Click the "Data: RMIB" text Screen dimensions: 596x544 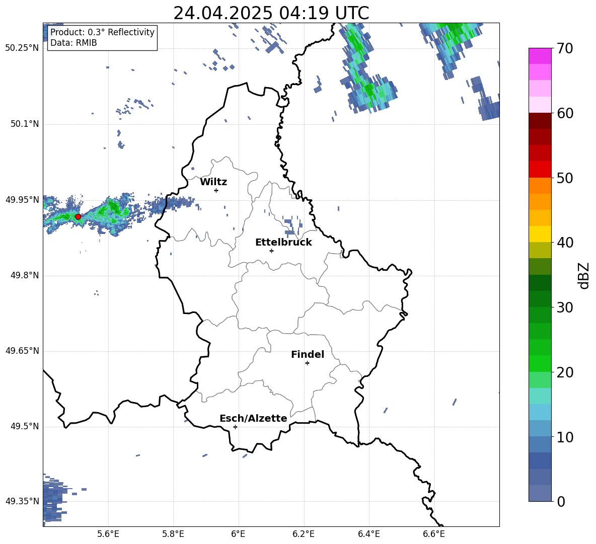pyautogui.click(x=73, y=43)
